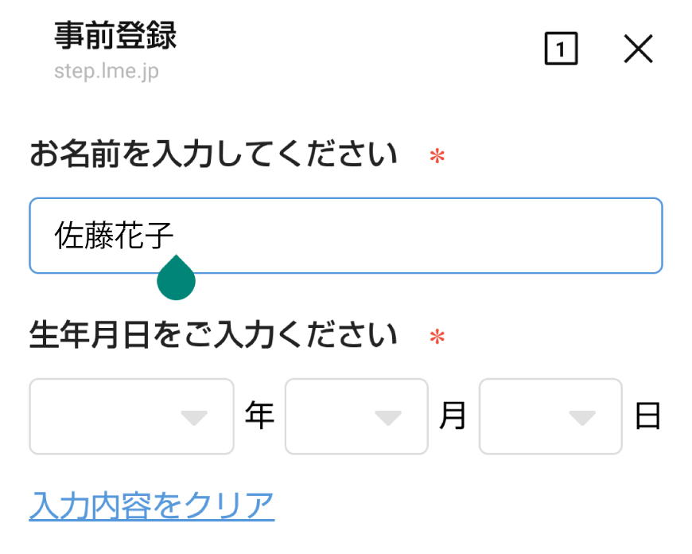This screenshot has height=554, width=692.
Task: Tap the 事前登録 page title
Action: [x=115, y=37]
